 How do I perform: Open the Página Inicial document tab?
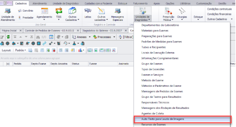click(9, 30)
